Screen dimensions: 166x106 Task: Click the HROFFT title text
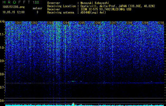(x=17, y=2)
